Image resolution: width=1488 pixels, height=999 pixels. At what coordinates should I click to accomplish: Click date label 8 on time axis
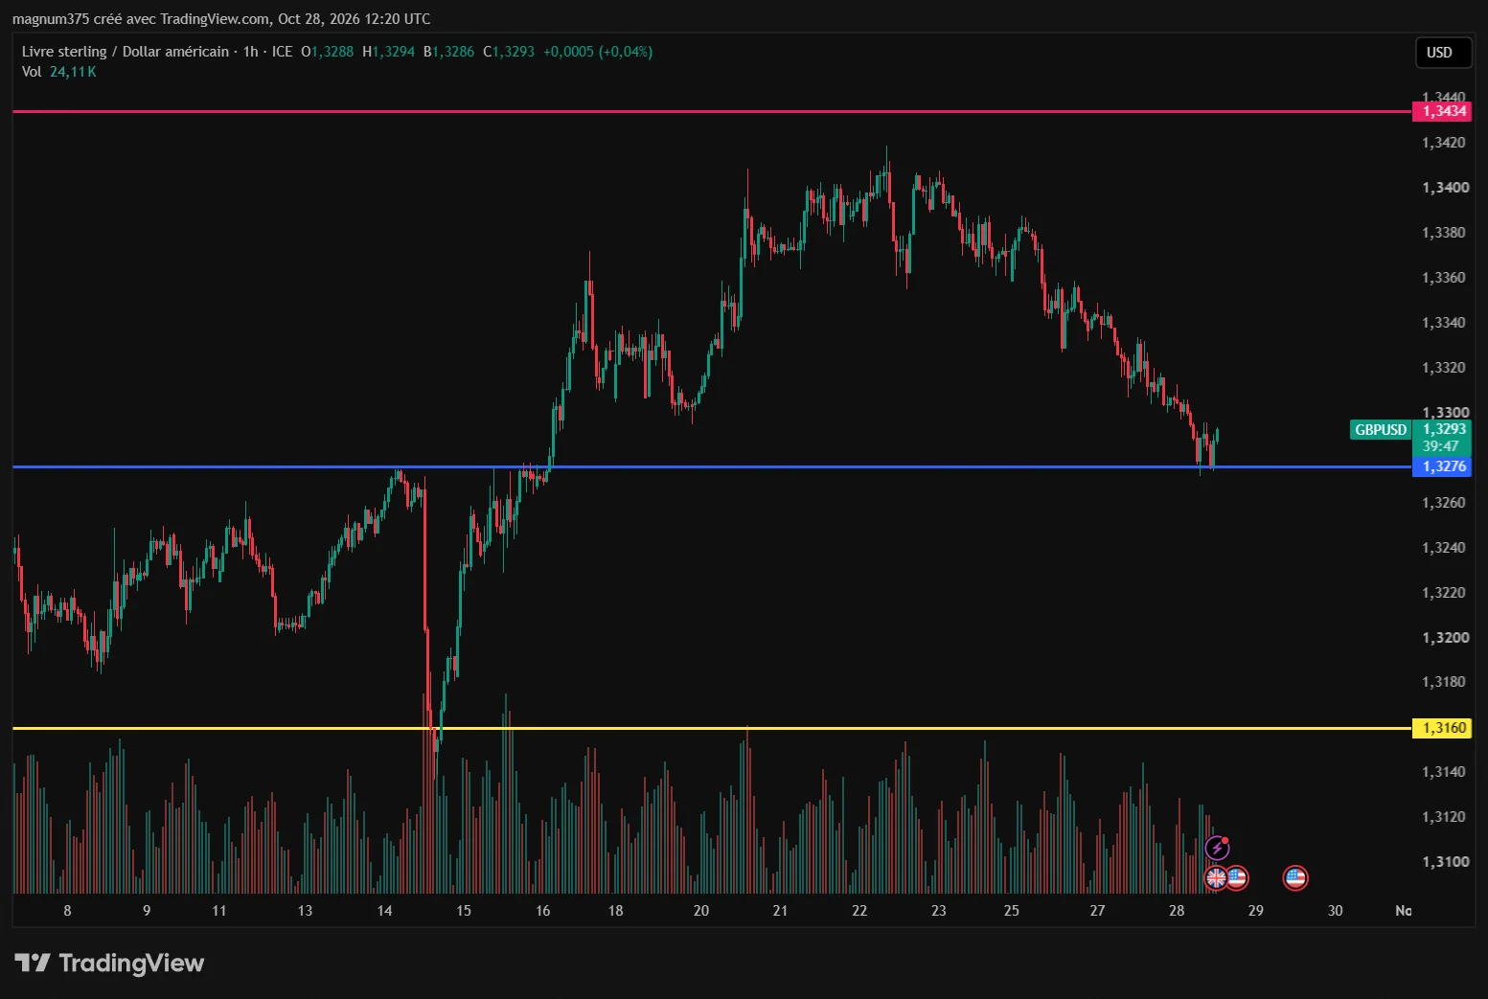point(67,911)
